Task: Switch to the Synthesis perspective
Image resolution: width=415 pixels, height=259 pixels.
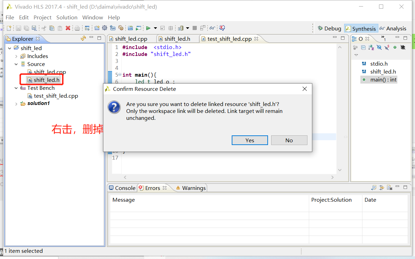Action: coord(360,29)
